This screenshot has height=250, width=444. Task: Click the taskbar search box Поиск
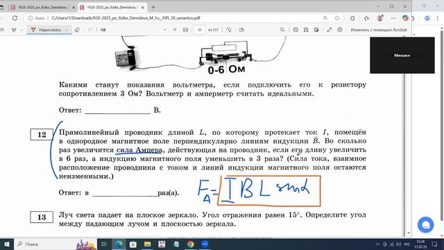point(55,244)
